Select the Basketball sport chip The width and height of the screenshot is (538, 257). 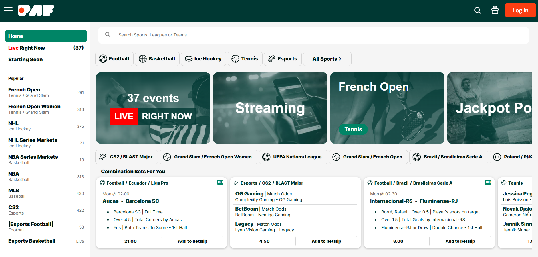point(157,59)
